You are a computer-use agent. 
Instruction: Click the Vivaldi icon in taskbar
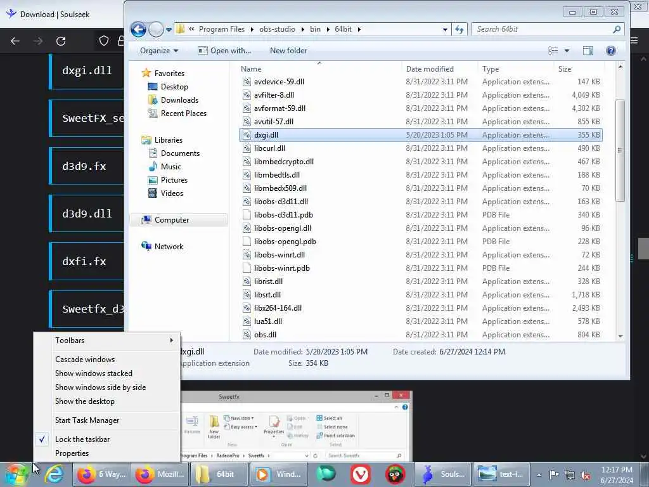coord(361,474)
